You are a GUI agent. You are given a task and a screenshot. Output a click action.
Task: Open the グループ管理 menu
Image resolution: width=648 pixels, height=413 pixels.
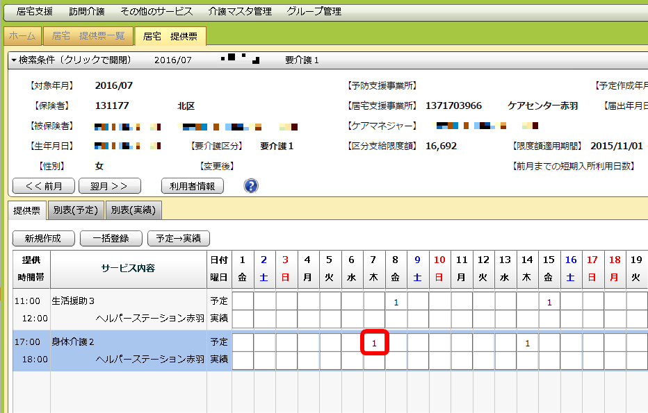[x=314, y=12]
